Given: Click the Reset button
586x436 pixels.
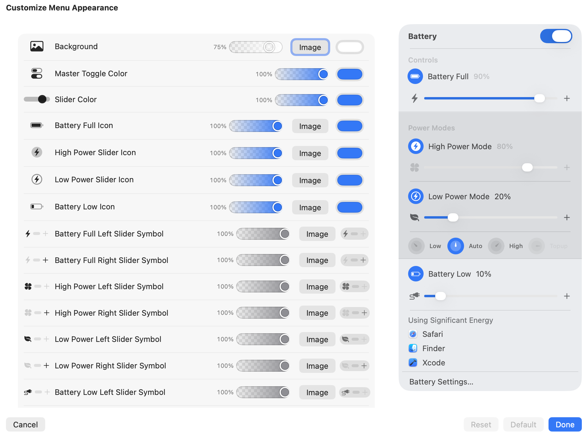Looking at the screenshot, I should (x=481, y=424).
